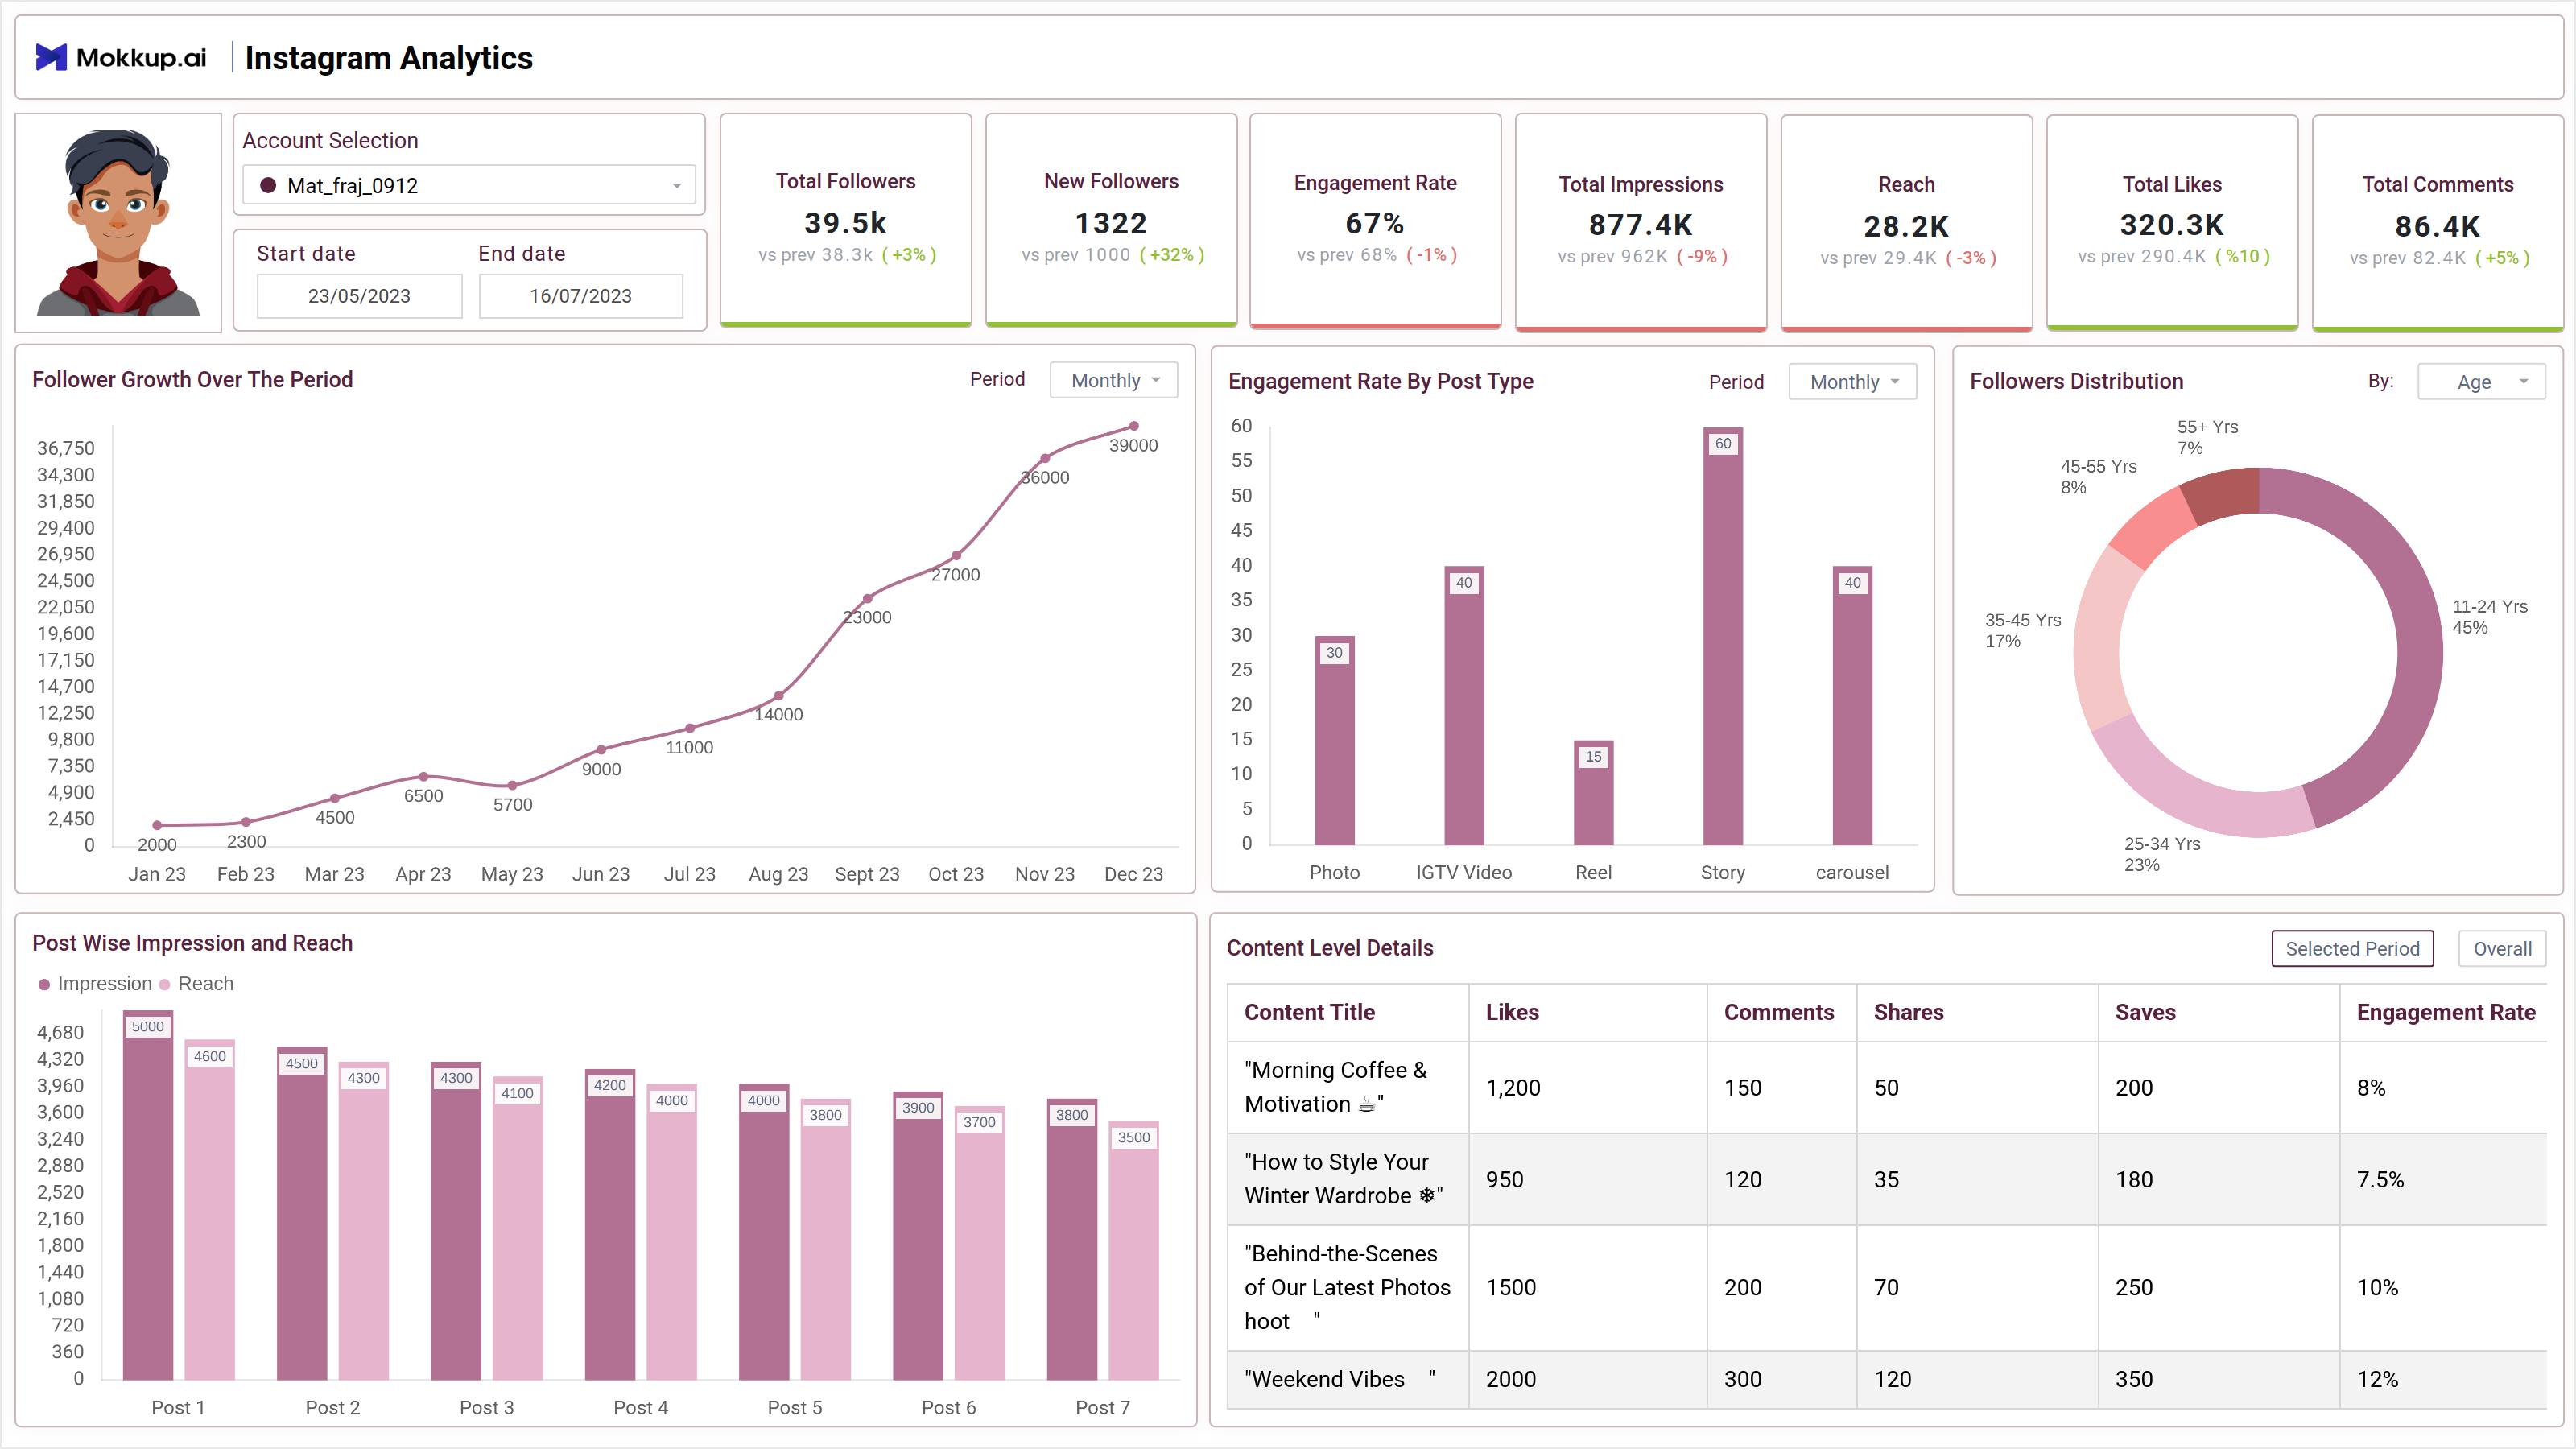This screenshot has width=2576, height=1449.
Task: Click the Jan 23 data point 2000
Action: [157, 825]
